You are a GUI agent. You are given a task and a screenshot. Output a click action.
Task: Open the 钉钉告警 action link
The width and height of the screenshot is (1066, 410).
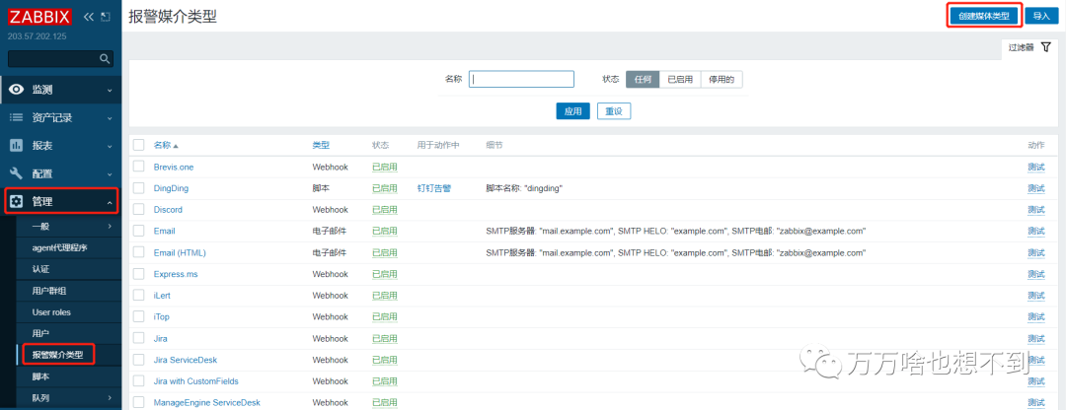[x=433, y=188]
